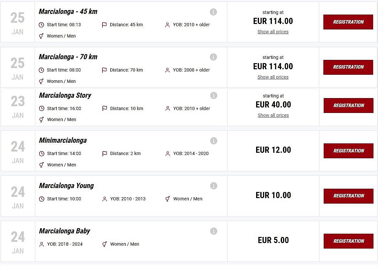Screen dimensions: 378x268
Task: Register for Marcialonga Young
Action: [349, 196]
